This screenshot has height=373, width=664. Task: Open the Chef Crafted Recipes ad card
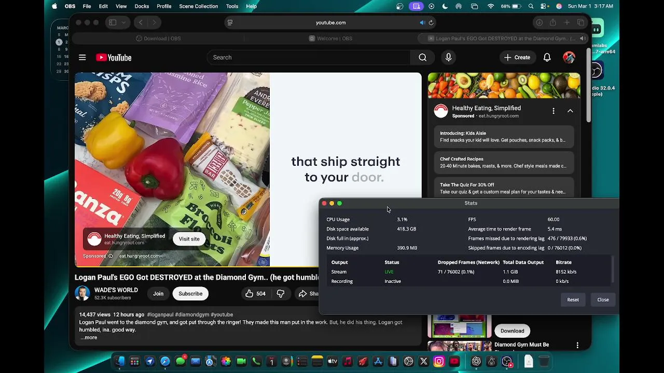(504, 163)
